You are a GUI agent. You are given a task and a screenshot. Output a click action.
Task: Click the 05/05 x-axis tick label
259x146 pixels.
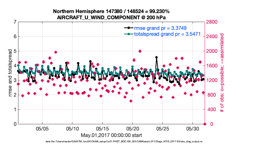click(42, 129)
